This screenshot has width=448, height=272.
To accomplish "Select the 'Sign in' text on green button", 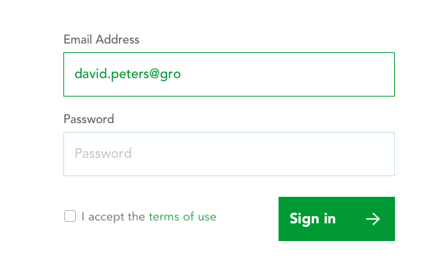I will point(312,219).
